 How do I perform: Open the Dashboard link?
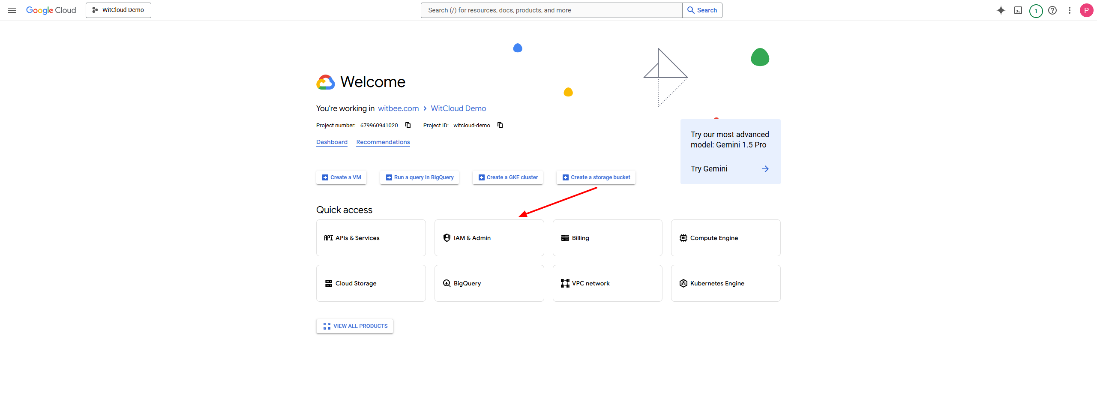(332, 142)
